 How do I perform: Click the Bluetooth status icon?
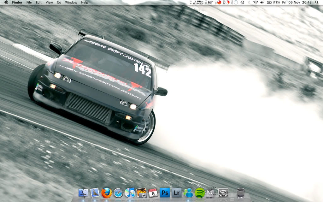coord(249,2)
